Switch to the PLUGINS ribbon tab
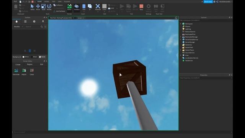 coord(67,2)
